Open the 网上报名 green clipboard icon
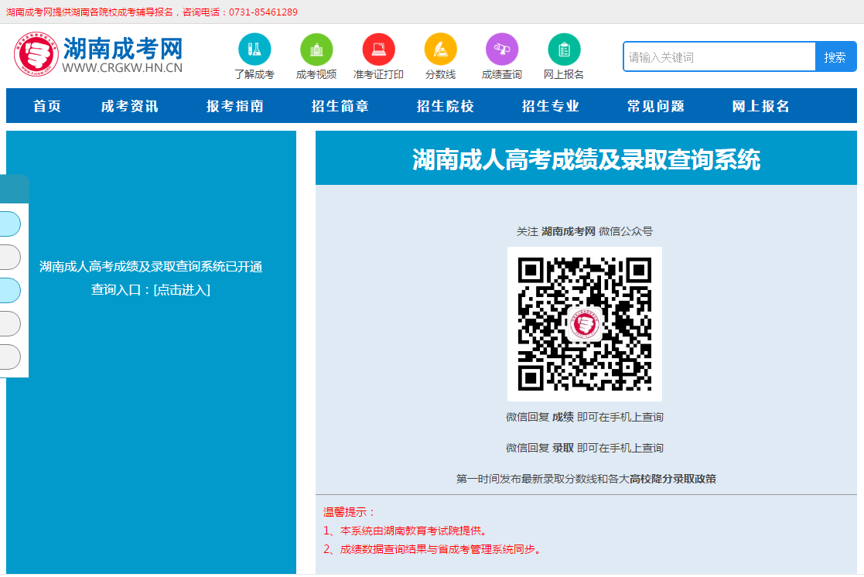 click(564, 49)
